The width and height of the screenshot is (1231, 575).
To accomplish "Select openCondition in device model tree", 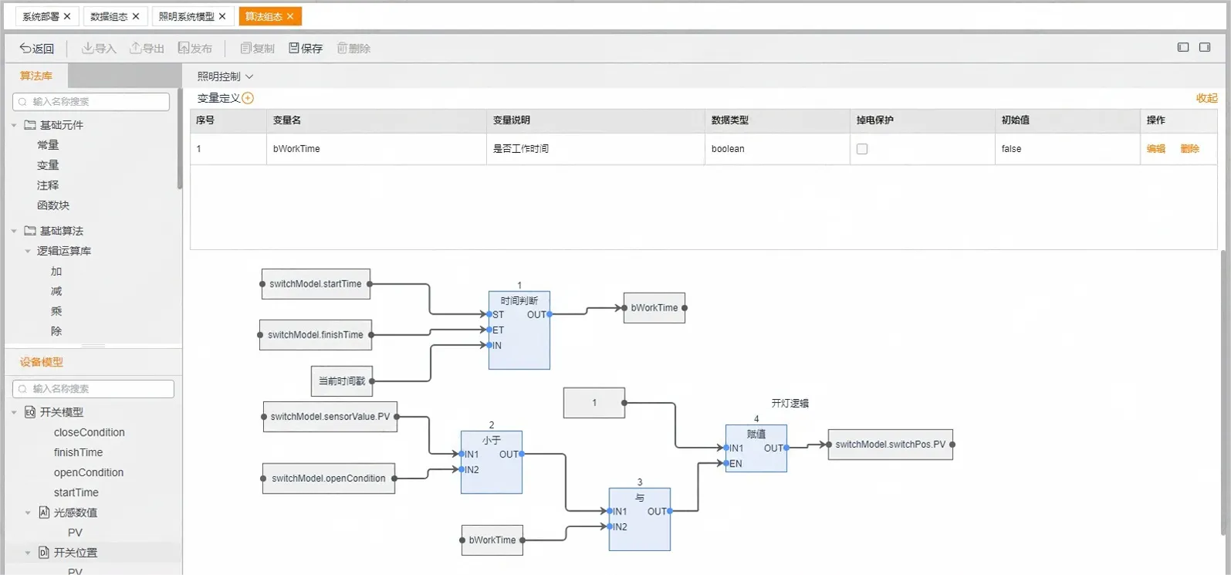I will (x=89, y=472).
